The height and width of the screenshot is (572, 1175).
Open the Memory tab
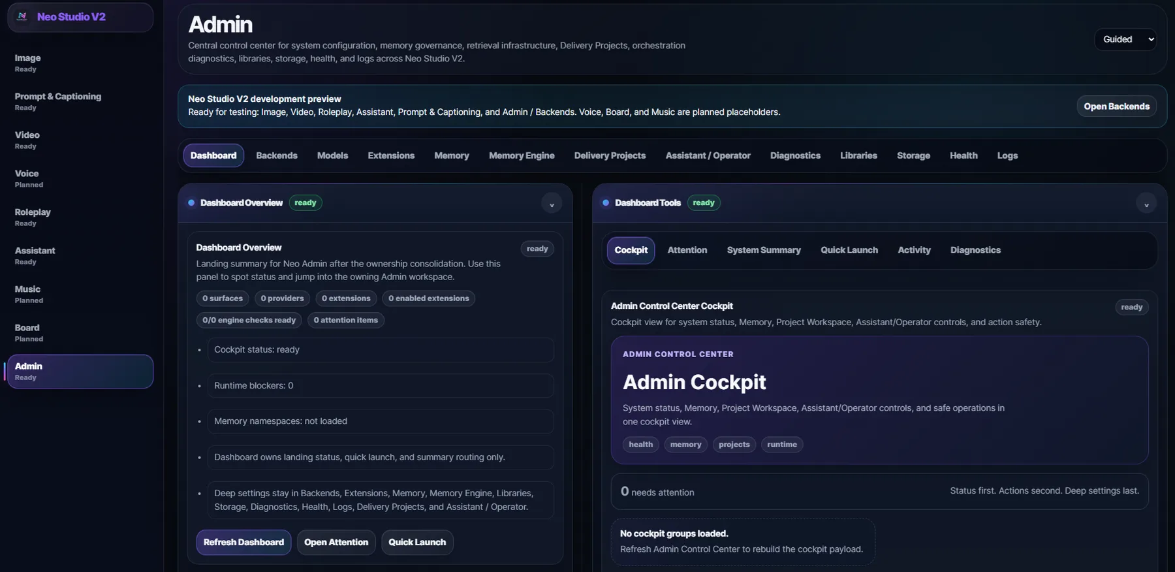tap(452, 155)
